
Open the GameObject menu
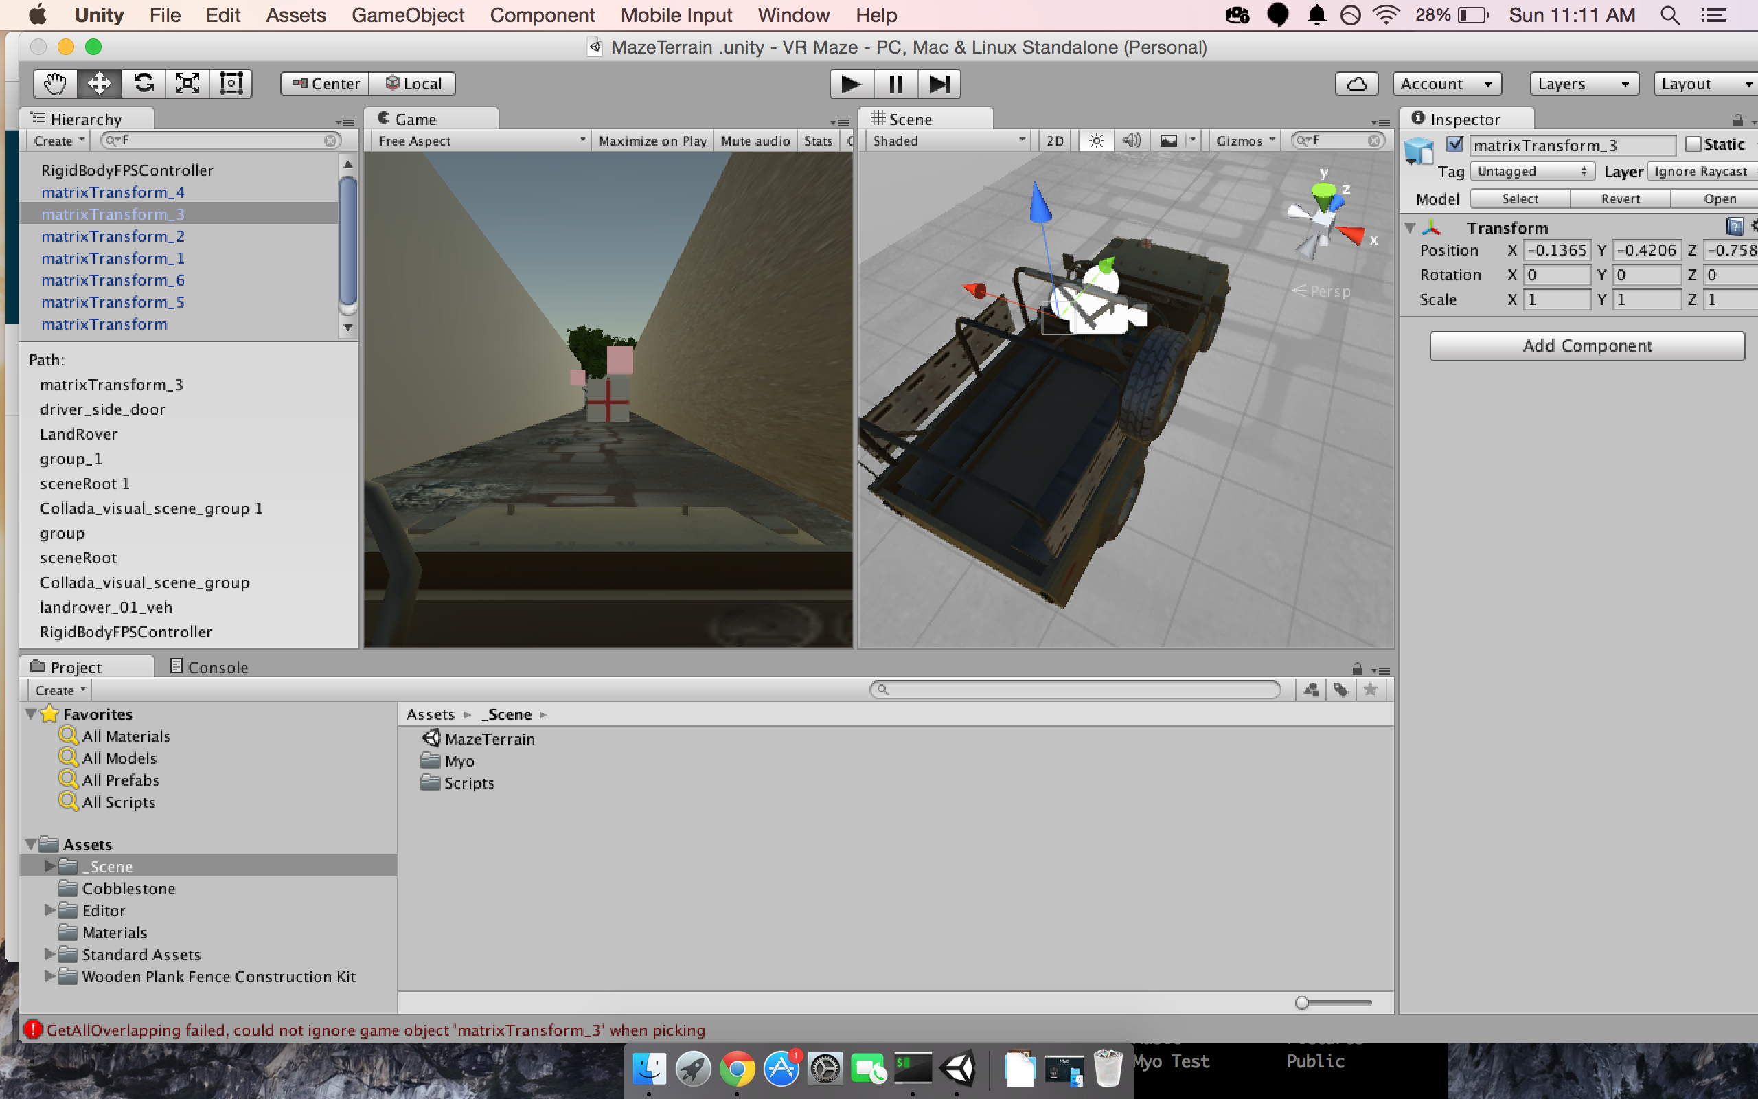point(407,15)
